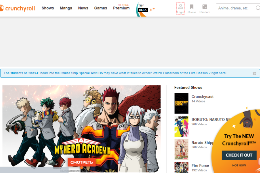Click the '260 Videos' text
The image size is (260, 173).
199,124
